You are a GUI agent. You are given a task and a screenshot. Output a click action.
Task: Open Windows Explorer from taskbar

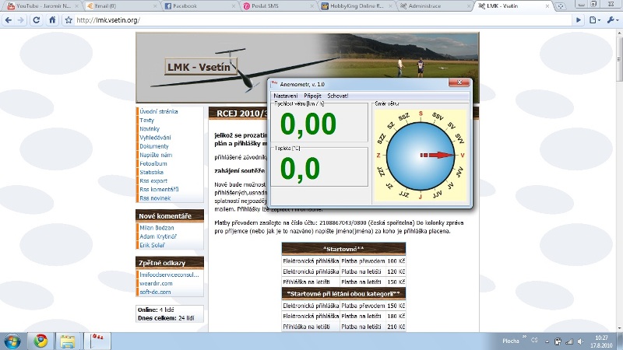(x=68, y=341)
